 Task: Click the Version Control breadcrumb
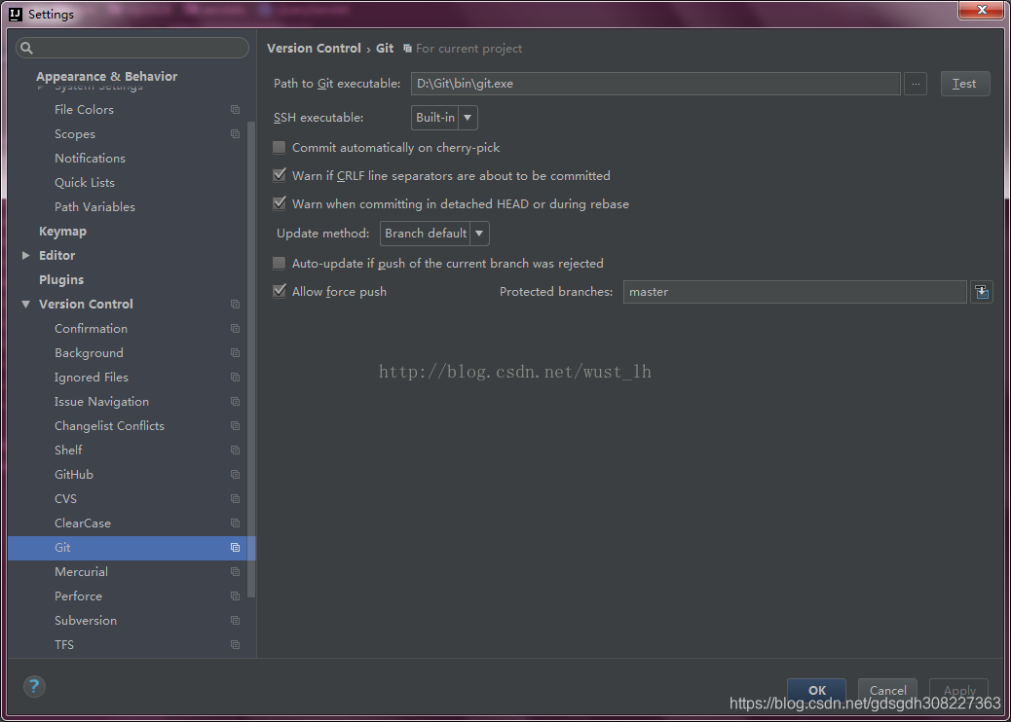pyautogui.click(x=314, y=49)
